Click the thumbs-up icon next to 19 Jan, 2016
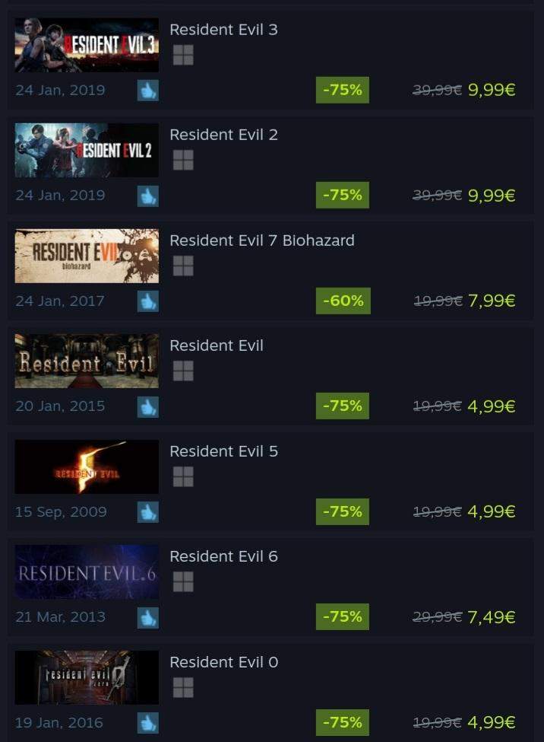This screenshot has width=544, height=742. (x=148, y=723)
